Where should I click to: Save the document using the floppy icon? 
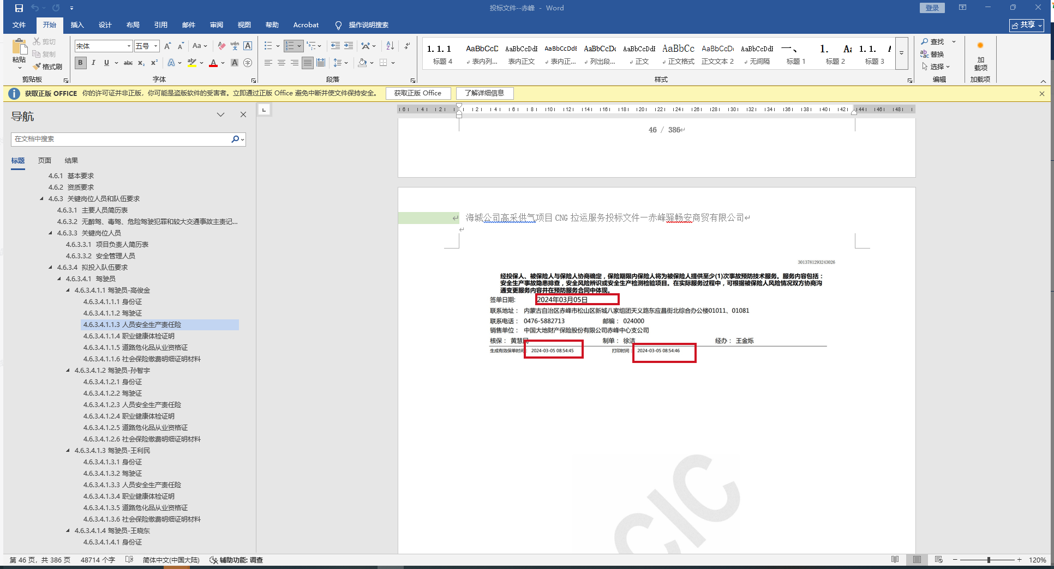point(19,8)
